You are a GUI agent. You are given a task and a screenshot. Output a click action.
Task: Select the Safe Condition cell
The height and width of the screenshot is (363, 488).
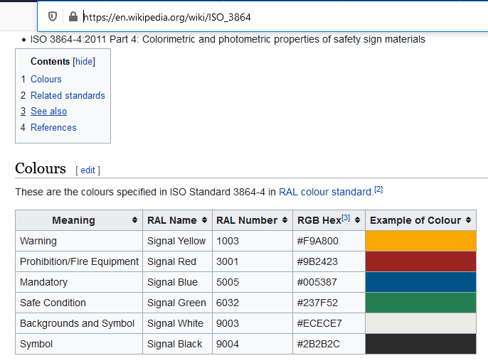(79, 303)
